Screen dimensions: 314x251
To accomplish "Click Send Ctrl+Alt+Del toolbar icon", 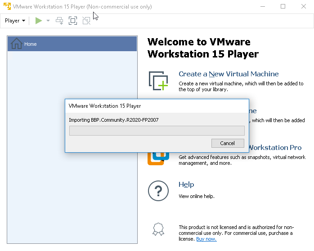I will [x=59, y=21].
